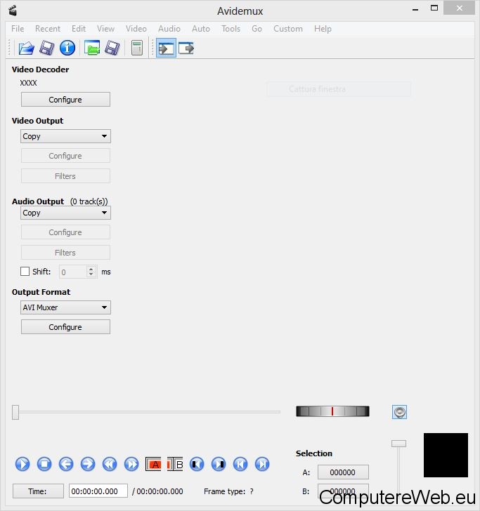Click the vertical volume slider handle
The image size is (480, 511).
[x=398, y=444]
